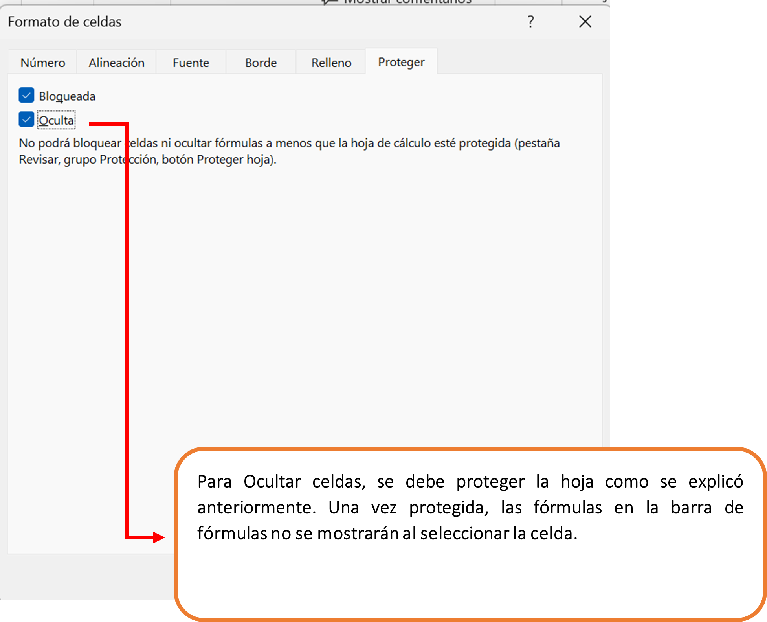Uncheck the Bloqueada checkbox
Viewport: 767px width, 622px height.
pos(26,96)
